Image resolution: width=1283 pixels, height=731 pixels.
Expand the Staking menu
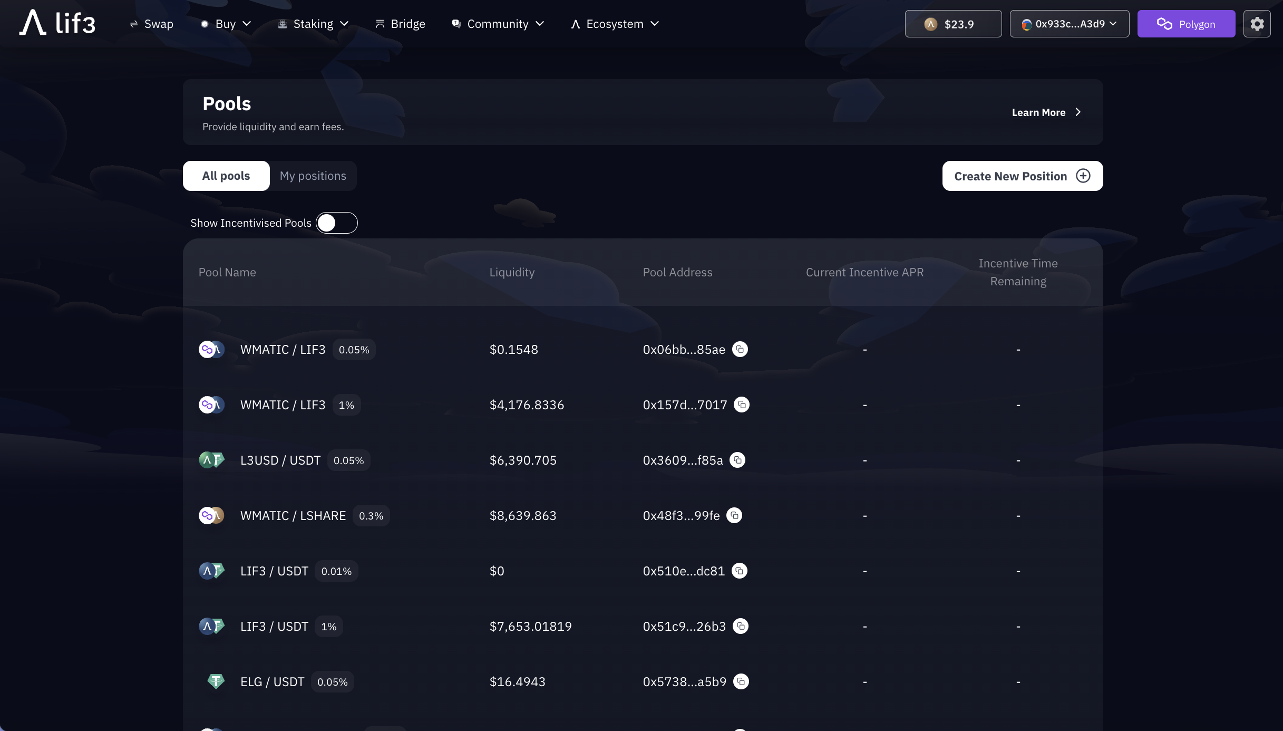313,24
